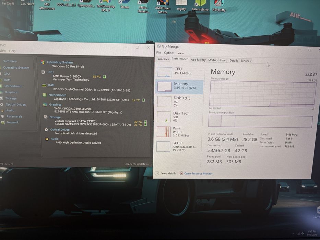320x240 pixels.
Task: Click Check for updates in Speccy
Action: coord(136,164)
